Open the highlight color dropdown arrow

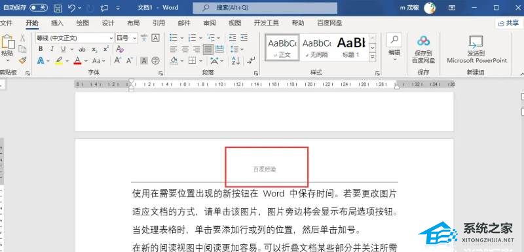tap(67, 61)
